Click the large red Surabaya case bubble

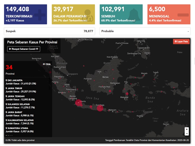100,108
